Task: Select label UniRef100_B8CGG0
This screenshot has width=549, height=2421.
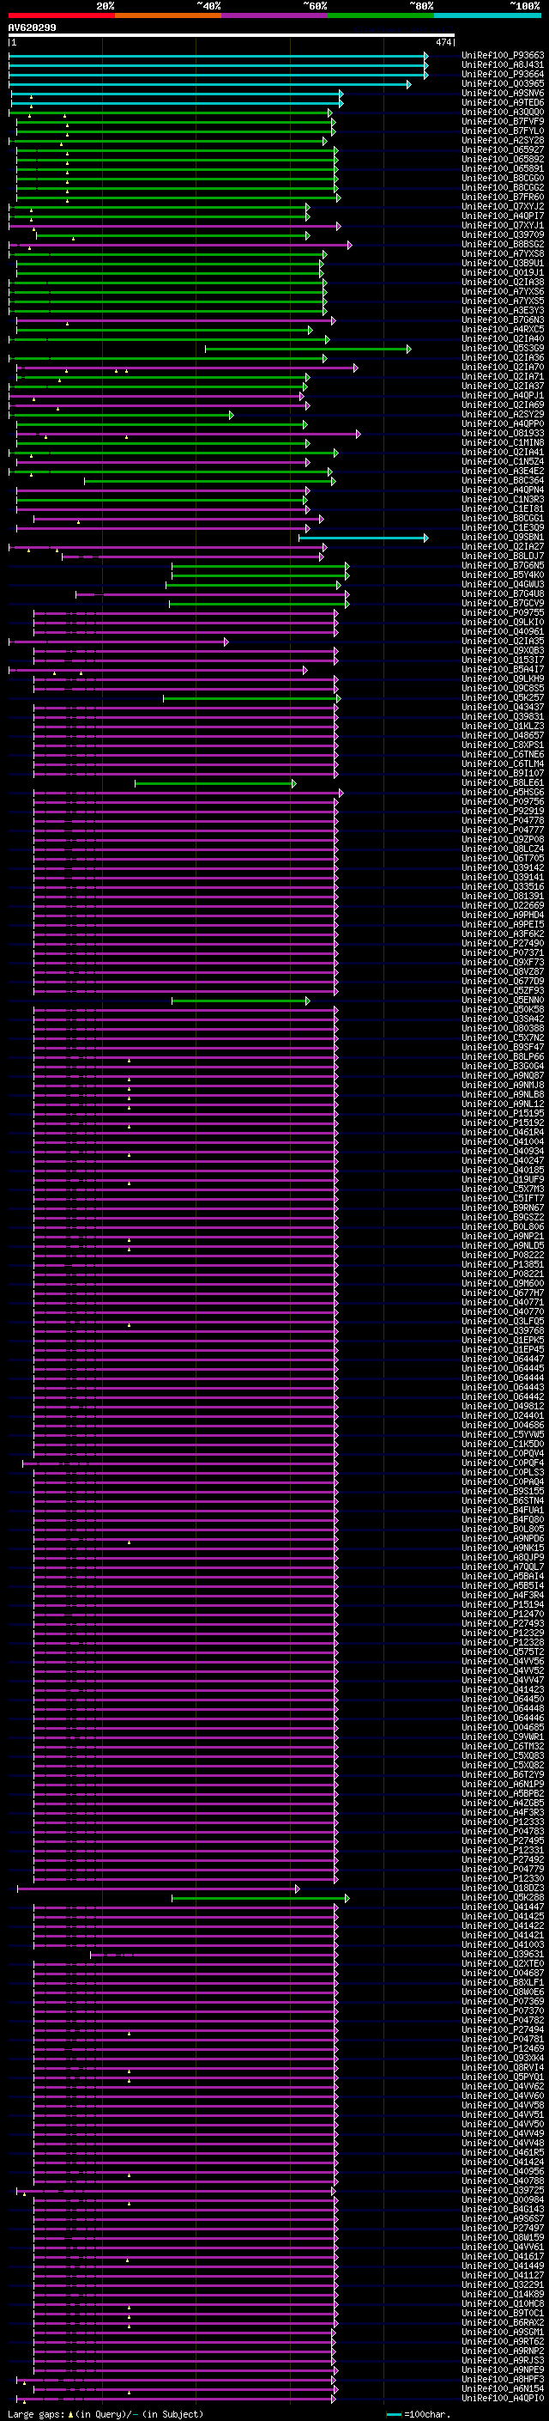Action: pyautogui.click(x=503, y=178)
